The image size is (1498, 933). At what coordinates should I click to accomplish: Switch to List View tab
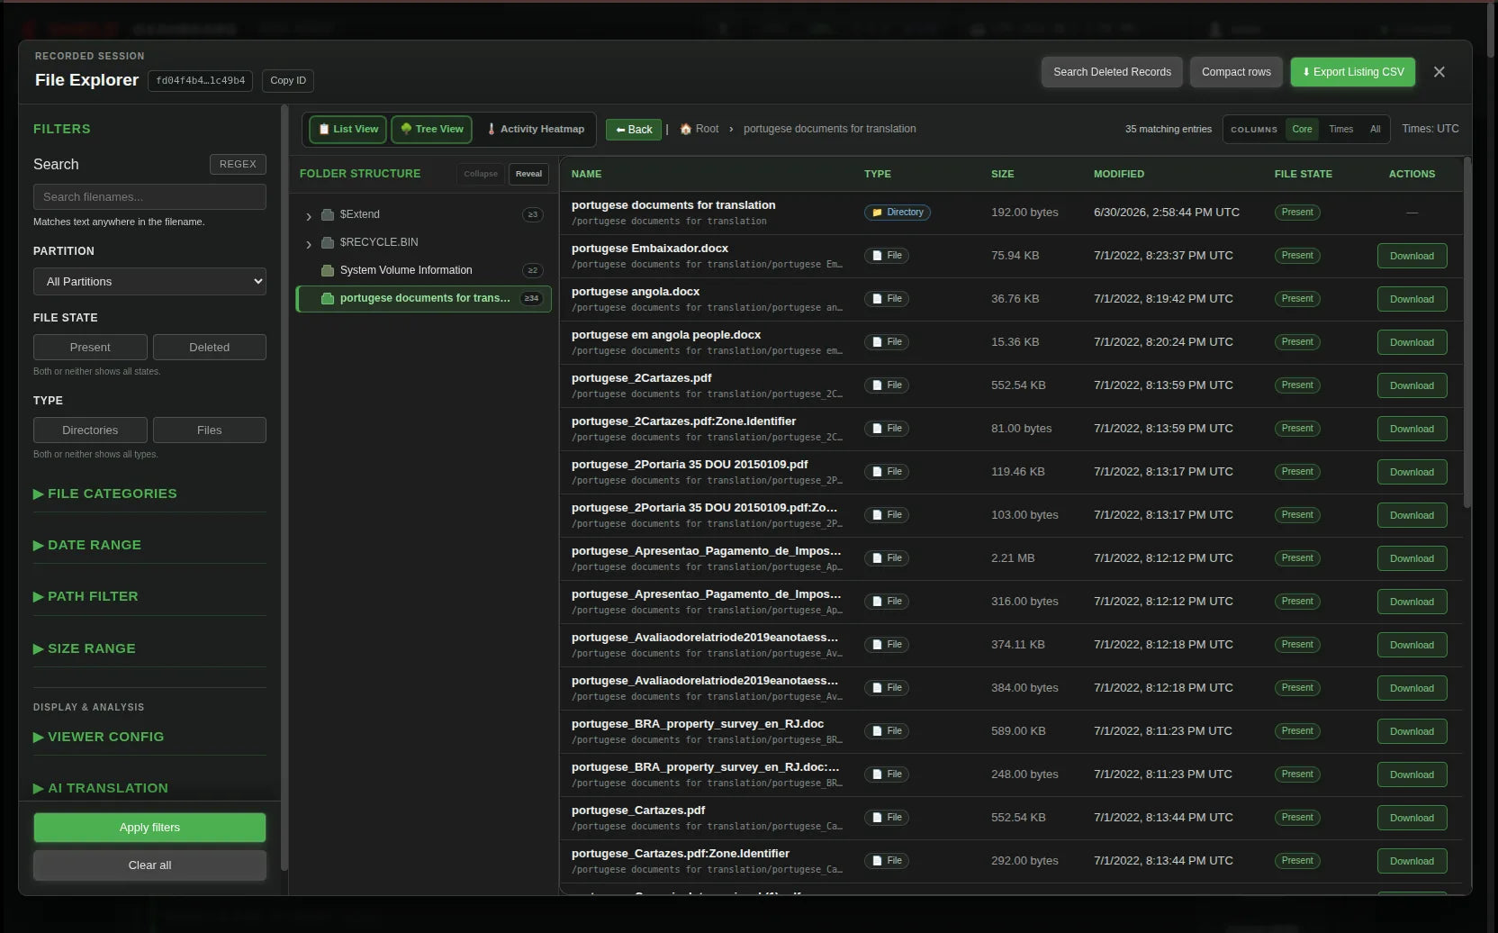tap(348, 129)
